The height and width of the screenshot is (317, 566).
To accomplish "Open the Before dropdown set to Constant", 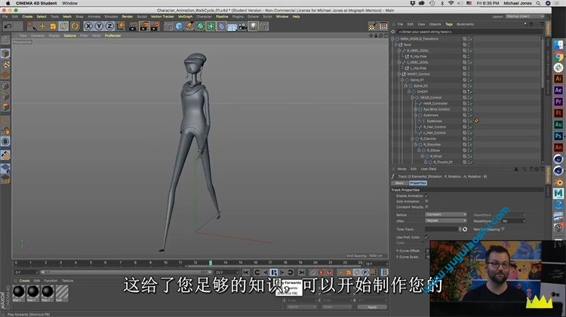I will tap(446, 215).
